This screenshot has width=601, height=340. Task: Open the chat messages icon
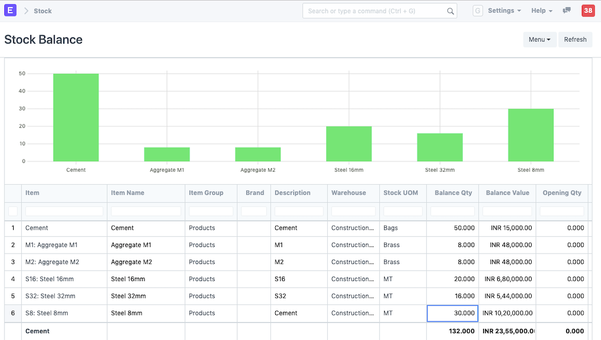pyautogui.click(x=567, y=10)
